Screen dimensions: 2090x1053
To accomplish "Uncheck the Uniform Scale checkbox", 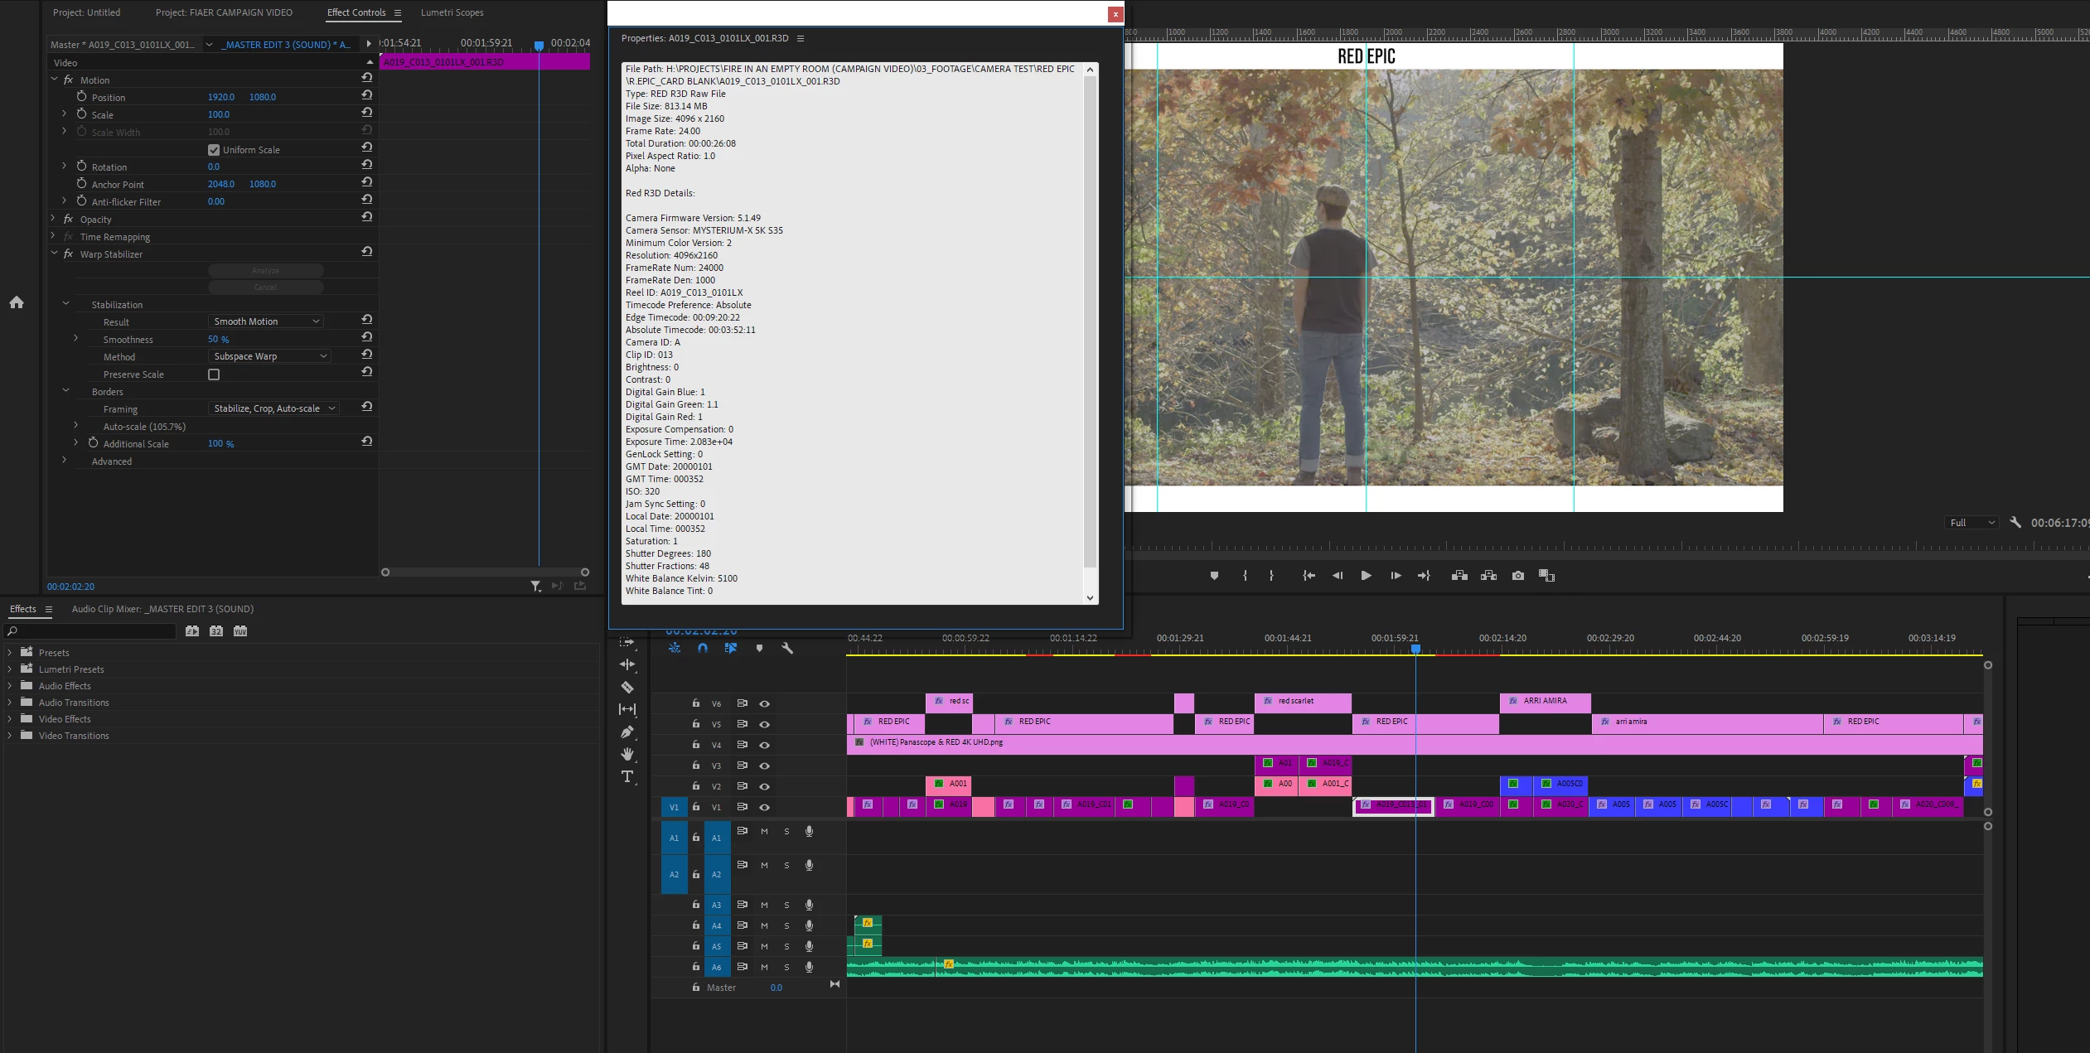I will pyautogui.click(x=214, y=150).
